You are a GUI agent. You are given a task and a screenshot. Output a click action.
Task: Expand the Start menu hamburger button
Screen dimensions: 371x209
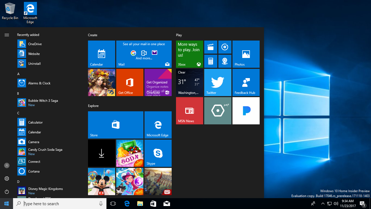pos(7,35)
